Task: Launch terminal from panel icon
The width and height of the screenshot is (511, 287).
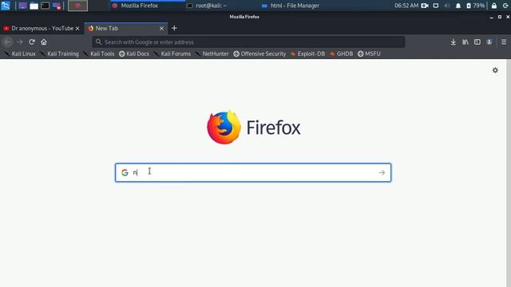Action: [45, 6]
